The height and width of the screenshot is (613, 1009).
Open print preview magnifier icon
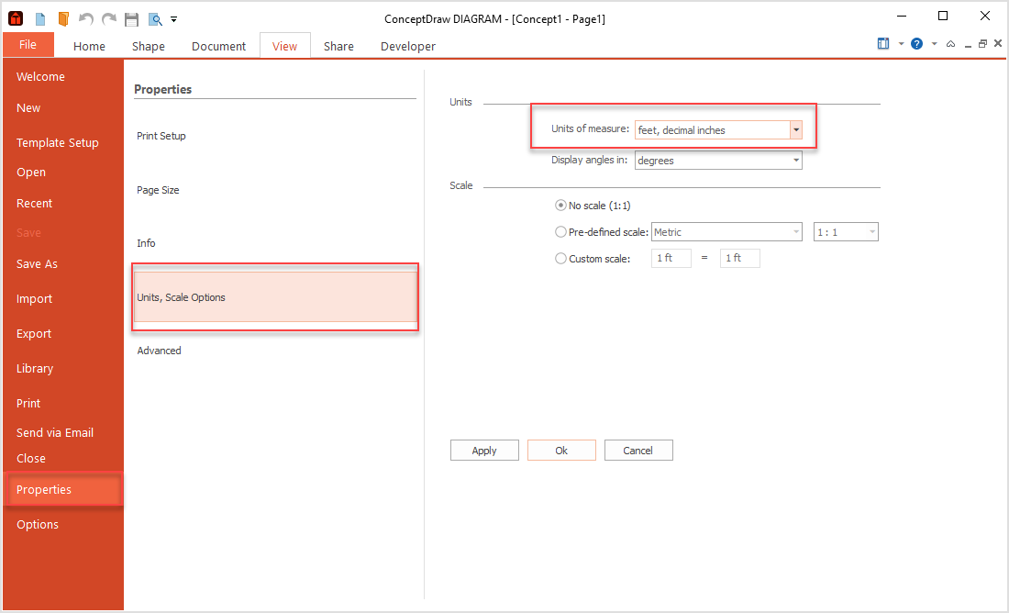tap(155, 19)
